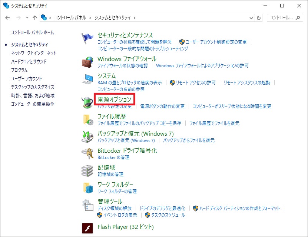Click 記憶域の管理 link
This screenshot has width=308, height=237.
(x=110, y=175)
